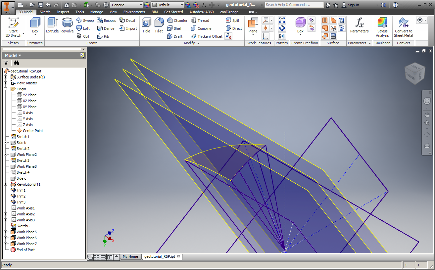
Task: Switch to the My Home document tab
Action: click(130, 256)
